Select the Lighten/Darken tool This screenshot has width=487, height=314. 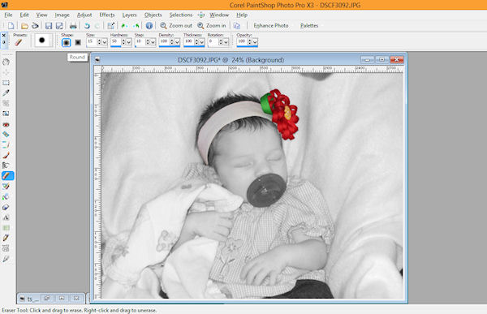6,166
